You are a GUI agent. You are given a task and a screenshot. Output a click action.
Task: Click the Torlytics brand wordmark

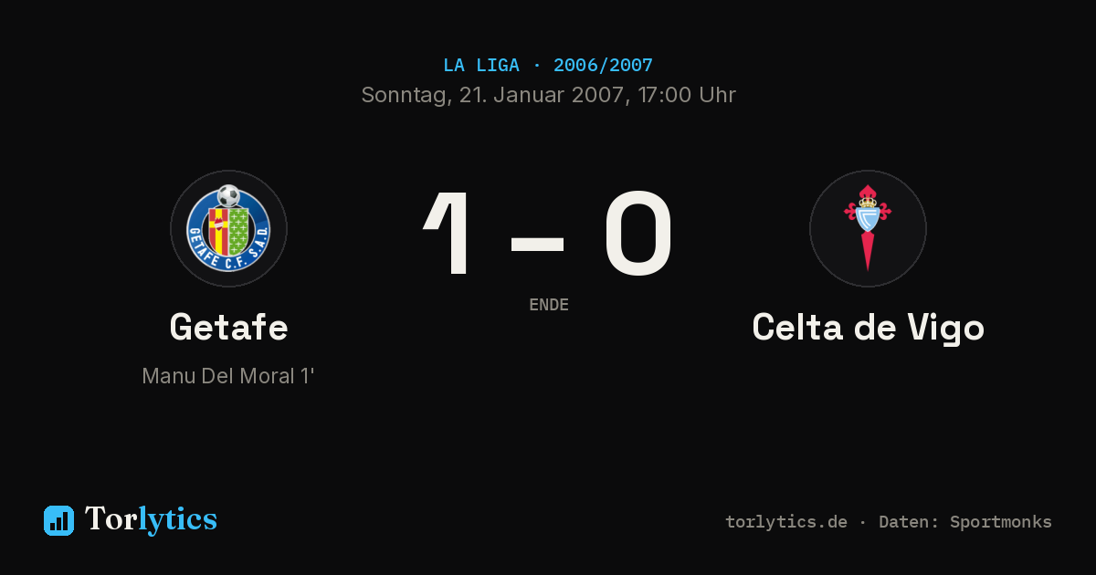(151, 519)
